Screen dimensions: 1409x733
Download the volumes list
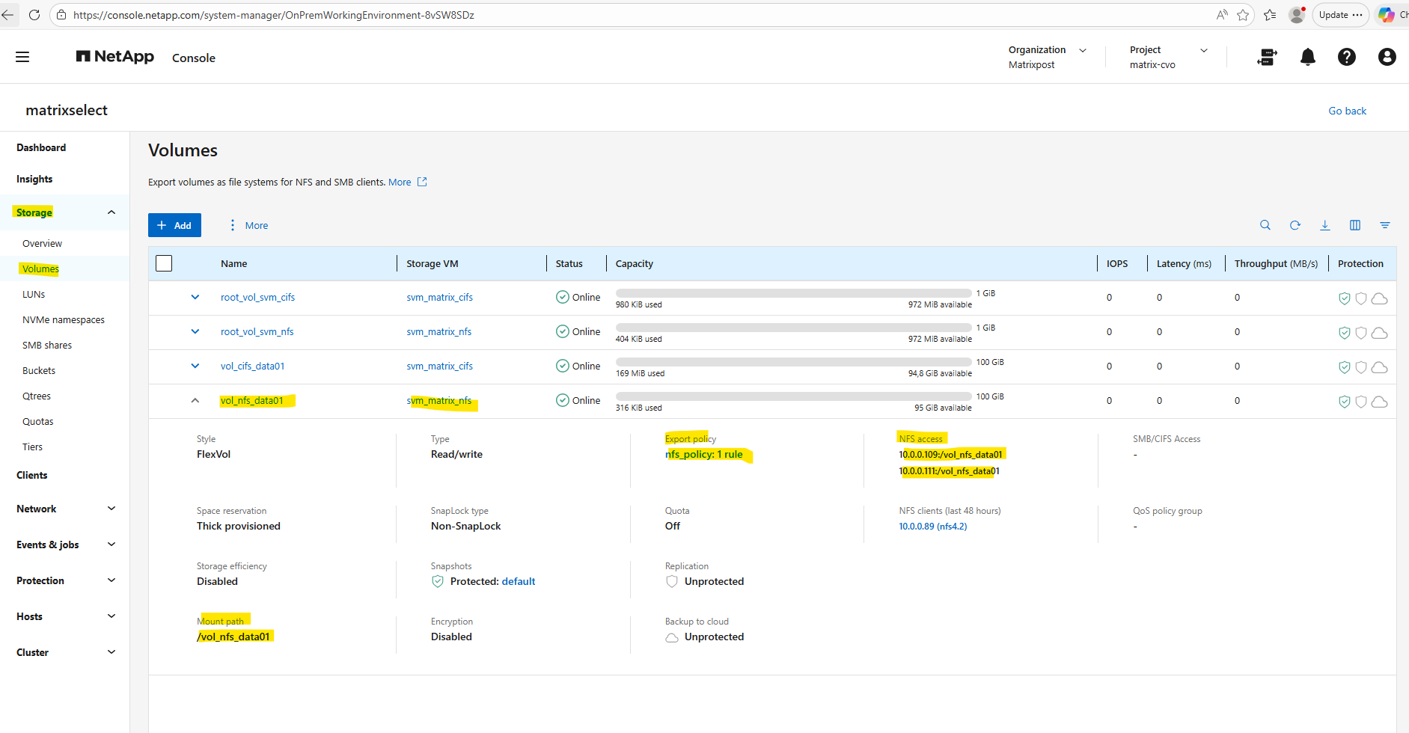[1324, 225]
